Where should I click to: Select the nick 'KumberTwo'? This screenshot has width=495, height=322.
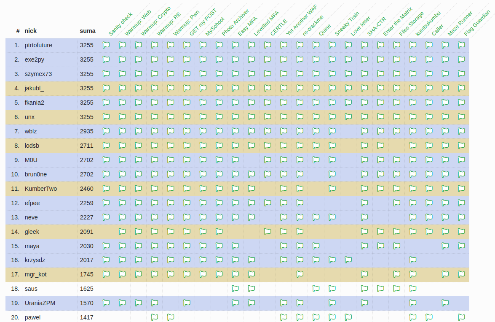[x=41, y=189]
